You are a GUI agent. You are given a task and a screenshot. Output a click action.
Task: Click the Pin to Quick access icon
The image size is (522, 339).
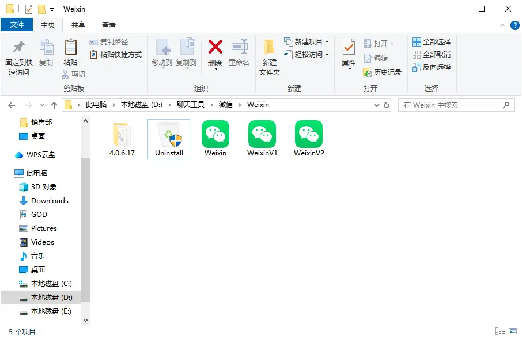coord(19,47)
